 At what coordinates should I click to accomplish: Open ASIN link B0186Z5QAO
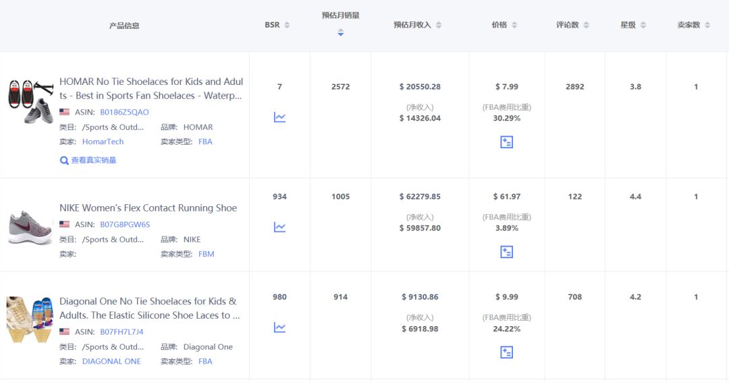click(124, 112)
